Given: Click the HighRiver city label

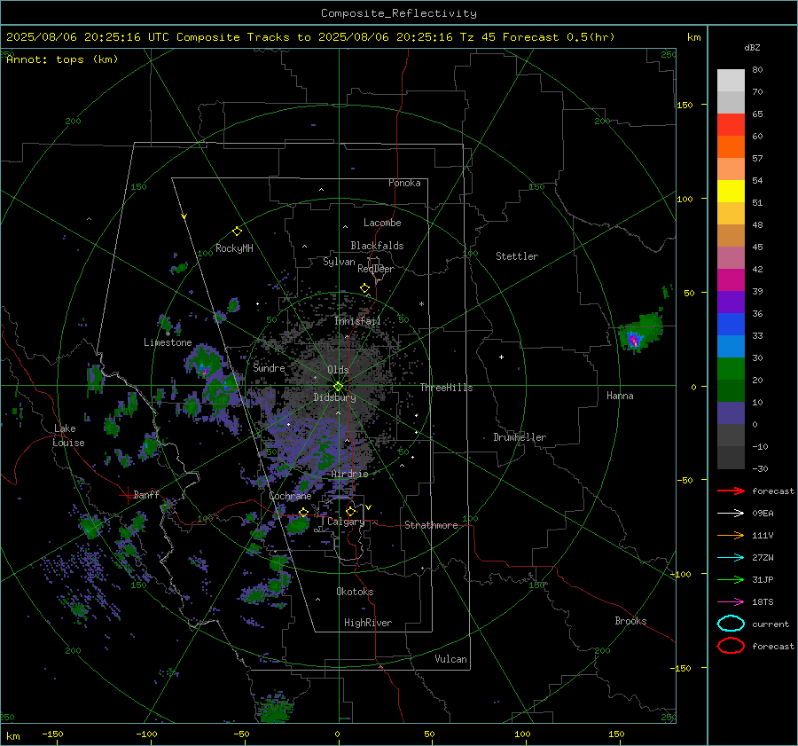Looking at the screenshot, I should click(368, 623).
